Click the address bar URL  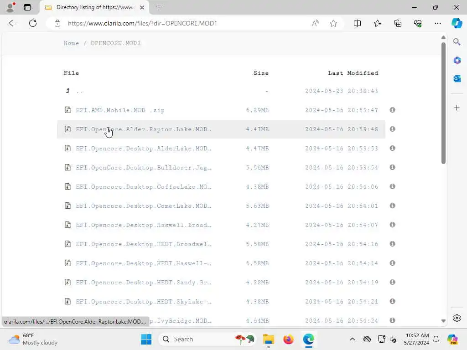pos(142,23)
